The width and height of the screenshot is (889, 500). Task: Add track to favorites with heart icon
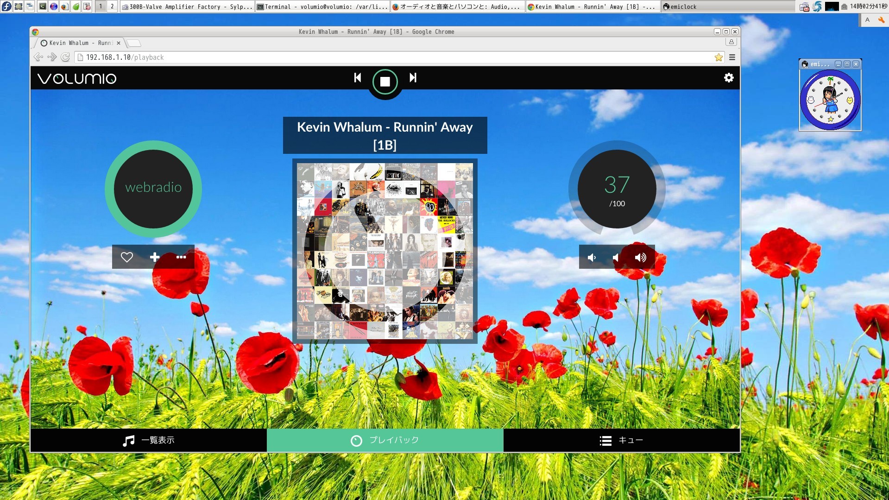point(126,257)
